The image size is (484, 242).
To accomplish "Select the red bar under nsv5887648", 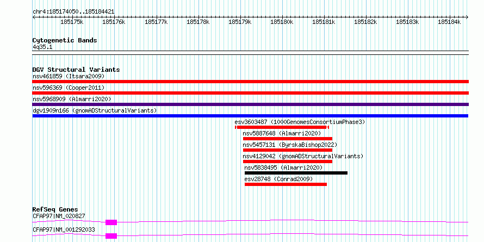I will click(288, 139).
